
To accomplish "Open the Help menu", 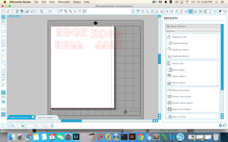I will (87, 2).
